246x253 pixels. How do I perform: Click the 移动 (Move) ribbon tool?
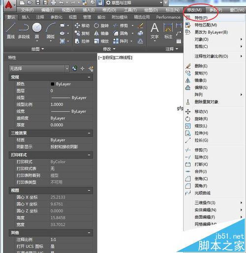[x=82, y=26]
